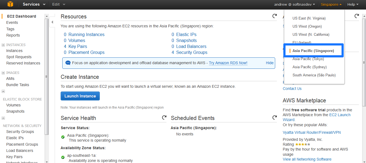Click refresh icon above the right column
This screenshot has height=163, width=366.
(357, 16)
